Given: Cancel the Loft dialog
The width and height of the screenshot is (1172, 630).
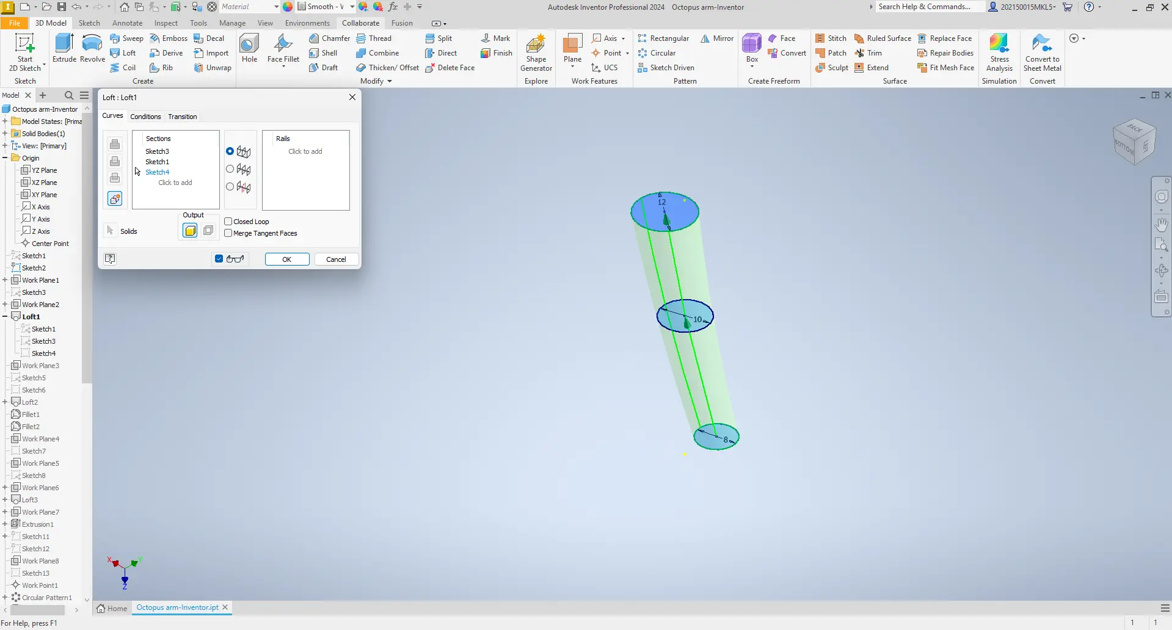Looking at the screenshot, I should pyautogui.click(x=335, y=259).
